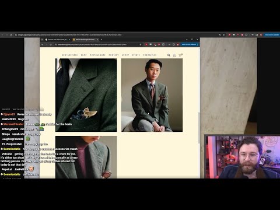Viewport: 280px width, 210px height.
Task: View site info icon in outer address bar
Action: pos(16,35)
